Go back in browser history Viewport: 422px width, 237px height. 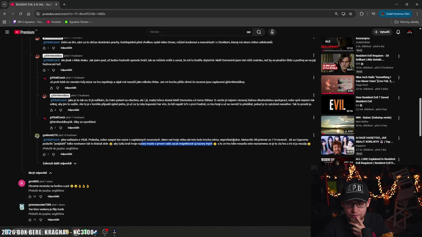tap(5, 14)
